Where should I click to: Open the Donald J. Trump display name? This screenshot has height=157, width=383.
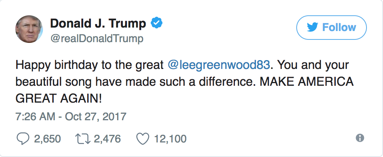click(x=98, y=24)
